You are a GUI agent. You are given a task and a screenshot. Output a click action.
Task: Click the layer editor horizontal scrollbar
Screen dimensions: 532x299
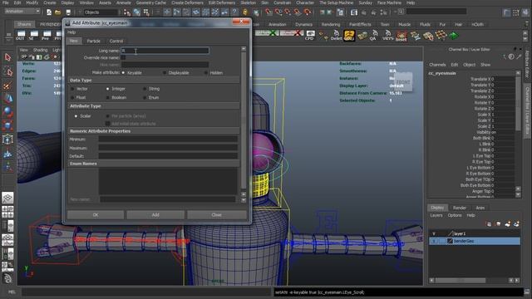(x=460, y=281)
